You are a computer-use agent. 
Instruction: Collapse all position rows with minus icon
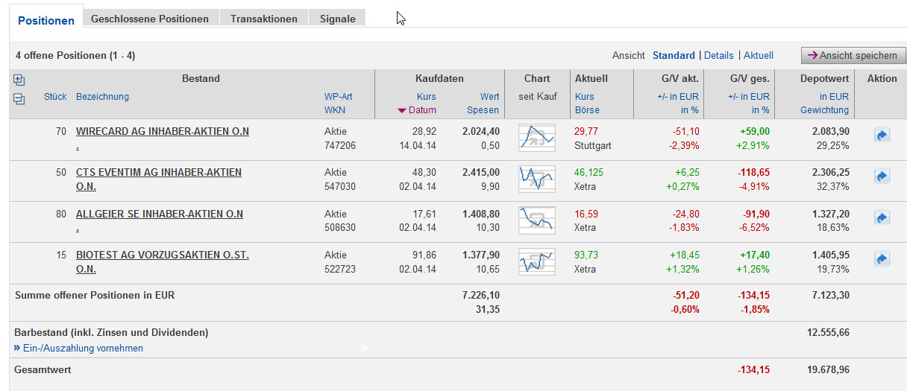pos(19,99)
